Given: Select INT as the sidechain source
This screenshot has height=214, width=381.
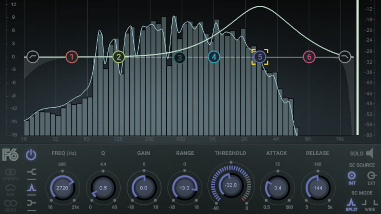Looking at the screenshot, I should tap(351, 175).
